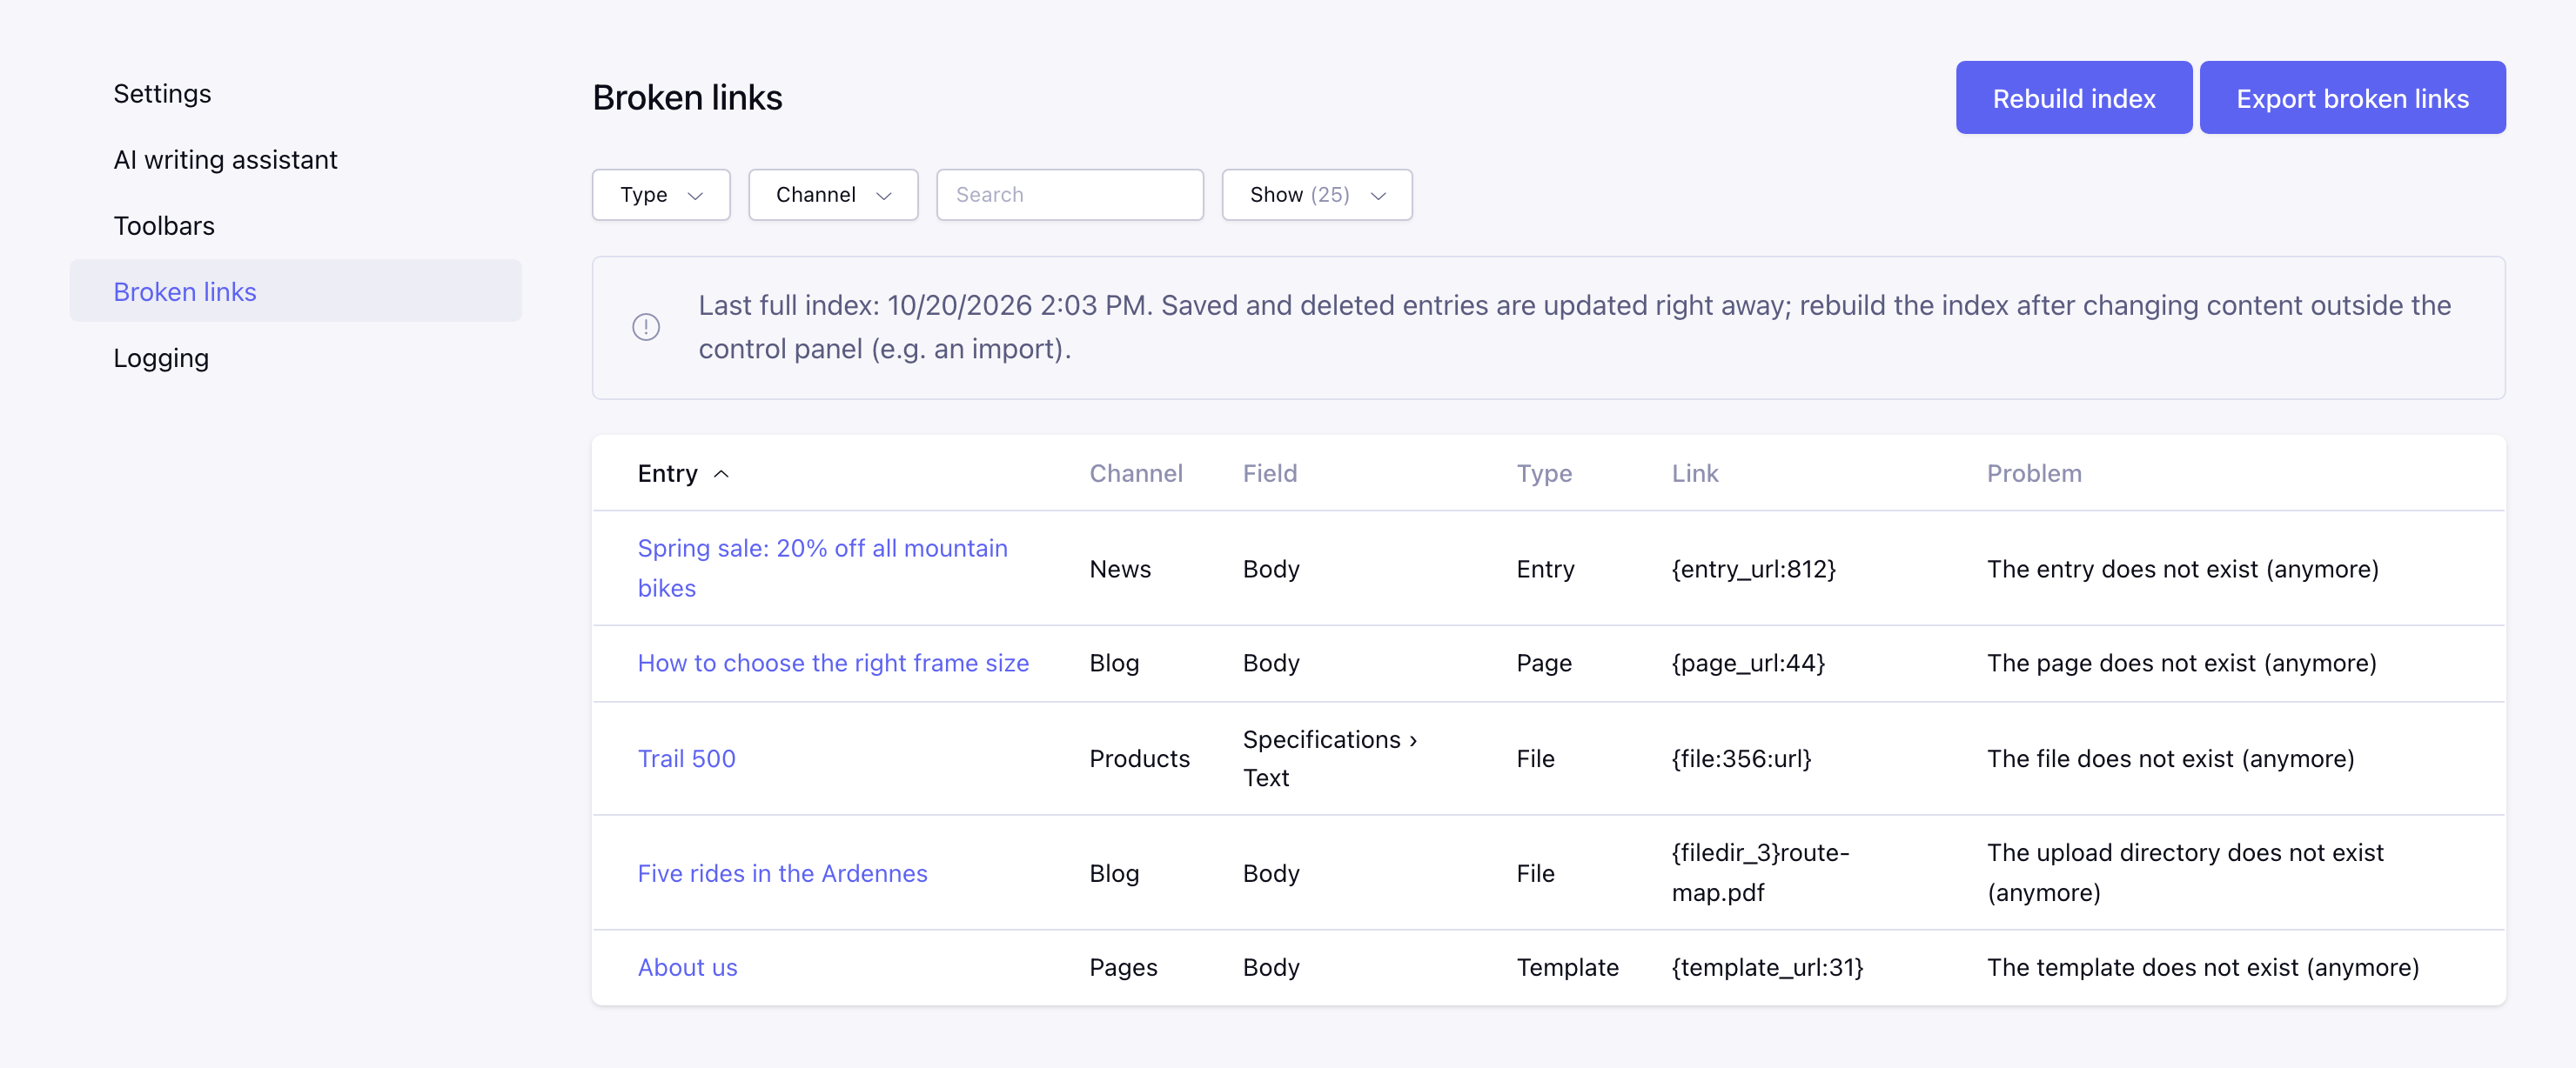Click the Broken links page heading

pos(687,98)
